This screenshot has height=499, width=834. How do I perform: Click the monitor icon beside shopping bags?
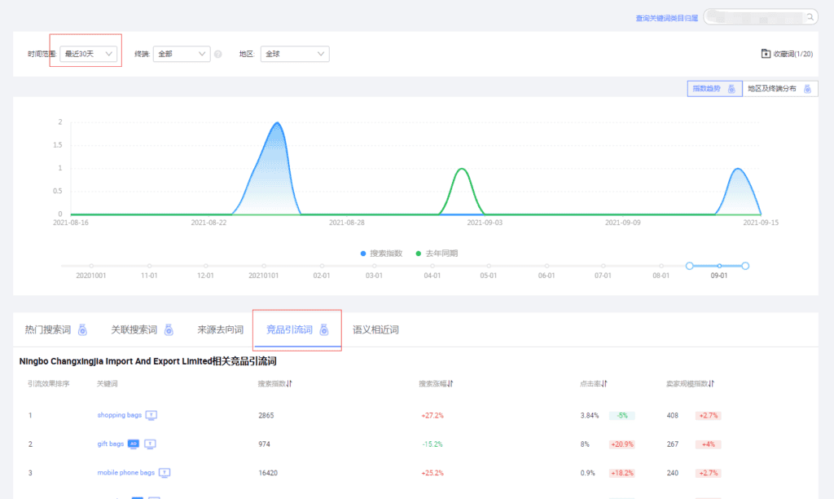(151, 415)
